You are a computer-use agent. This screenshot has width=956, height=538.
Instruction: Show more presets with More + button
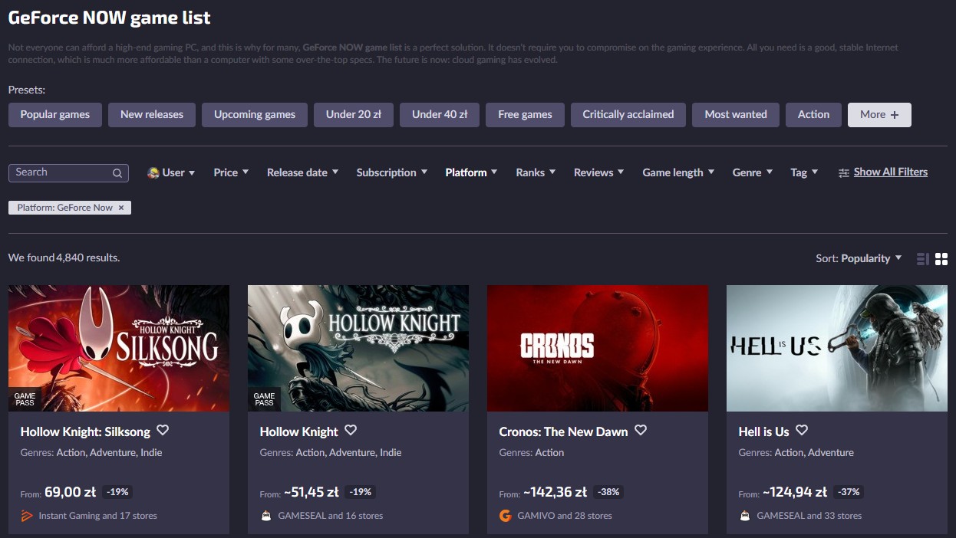(879, 115)
